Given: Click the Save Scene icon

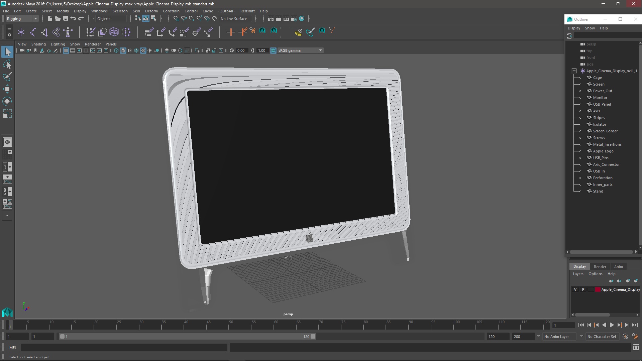Looking at the screenshot, I should [66, 19].
